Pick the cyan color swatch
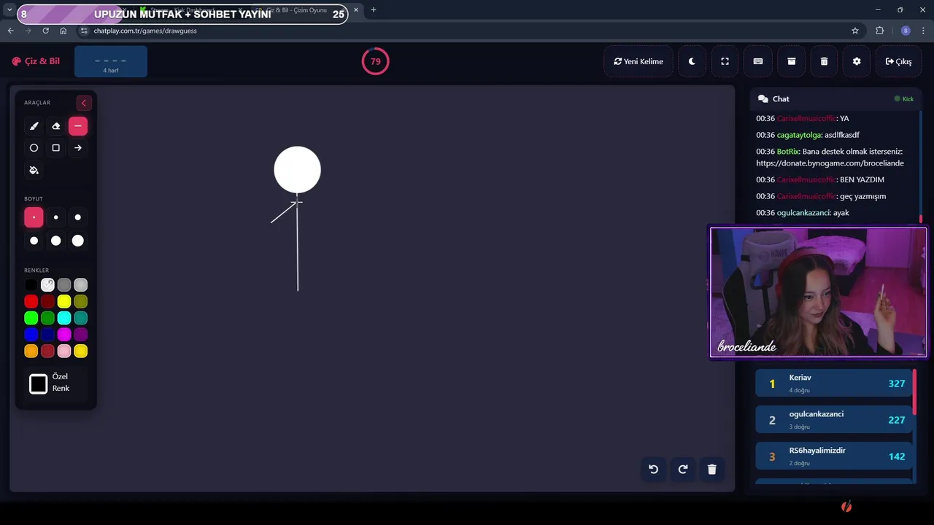Screen dimensions: 934x525 click(64, 318)
